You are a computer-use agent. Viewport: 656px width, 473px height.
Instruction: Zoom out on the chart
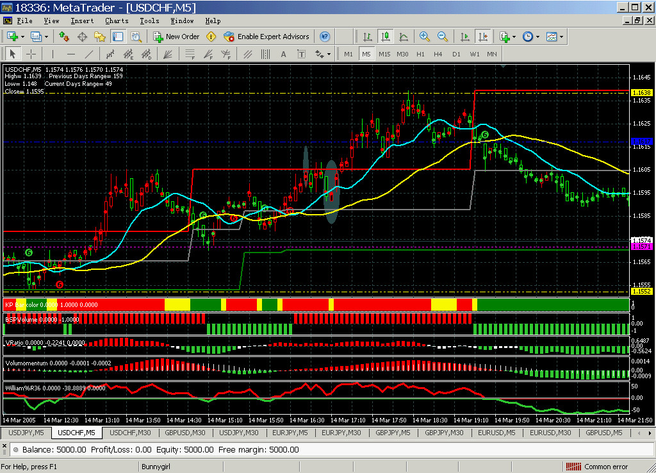pyautogui.click(x=443, y=37)
